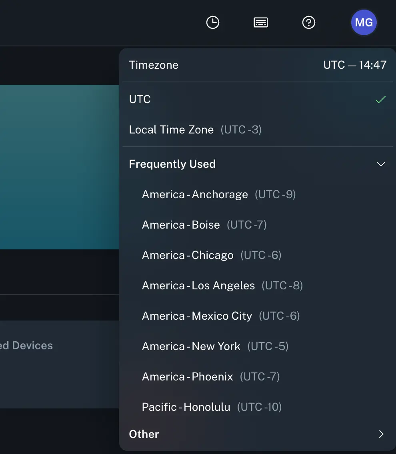This screenshot has width=396, height=454.
Task: Click the UTC — 14:47 time display
Action: point(355,64)
